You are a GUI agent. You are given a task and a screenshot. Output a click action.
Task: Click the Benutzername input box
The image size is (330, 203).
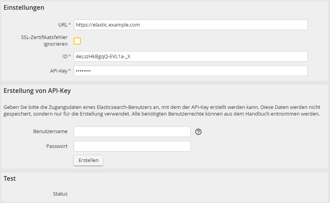(x=132, y=132)
